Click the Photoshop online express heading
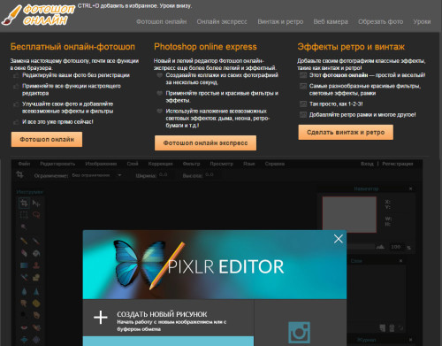This screenshot has width=442, height=346. pos(205,47)
